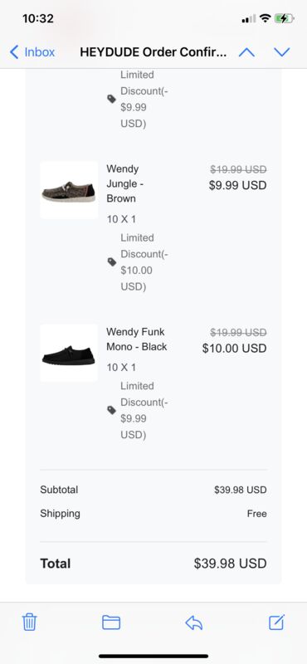Go to the next message with the down arrow
Viewport: 307px width, 664px height.
point(282,52)
